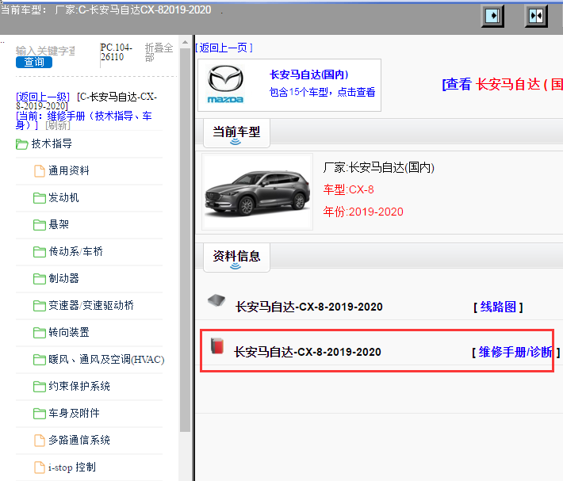This screenshot has width=563, height=481.
Task: Select the 当前车型 tab
Action: 236,133
